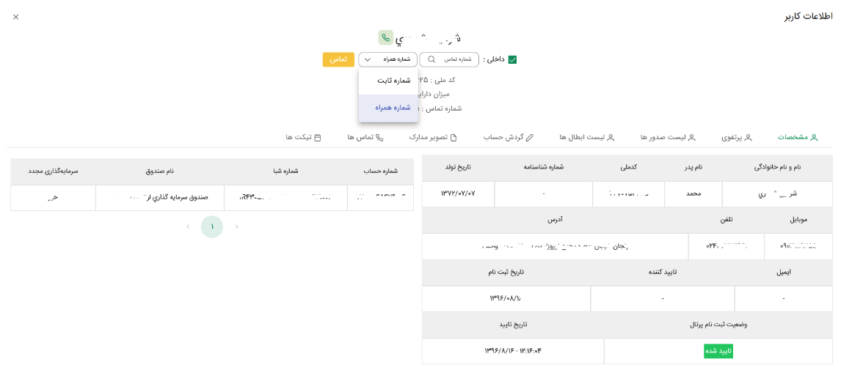This screenshot has width=841, height=384.
Task: Click the person icon on the مشخصات tab
Action: [x=814, y=137]
